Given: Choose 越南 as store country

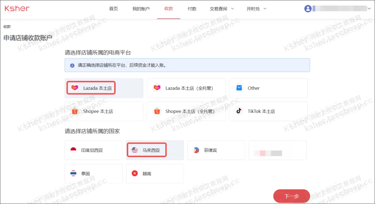Looking at the screenshot, I should (x=155, y=174).
